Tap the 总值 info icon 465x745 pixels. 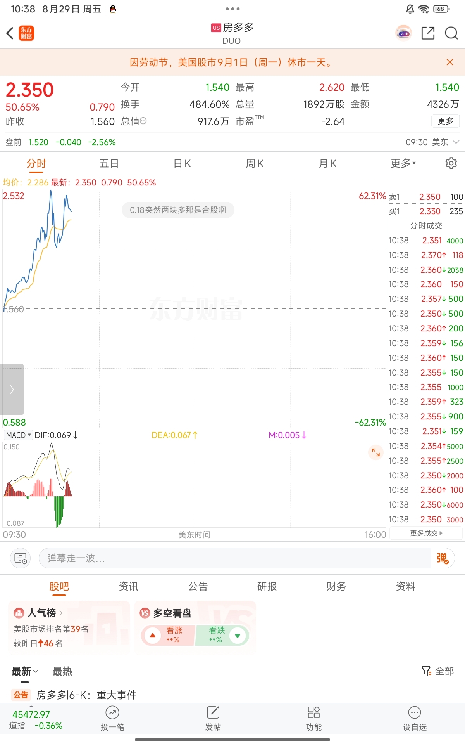pyautogui.click(x=143, y=121)
